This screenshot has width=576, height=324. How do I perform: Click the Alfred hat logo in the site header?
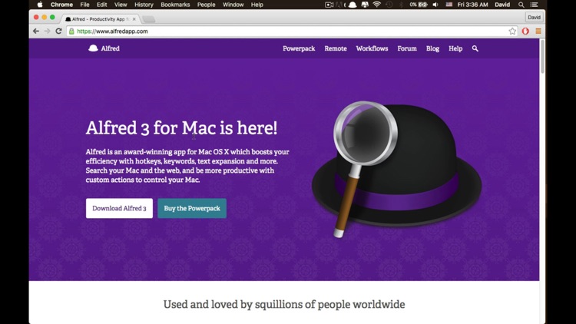point(93,48)
